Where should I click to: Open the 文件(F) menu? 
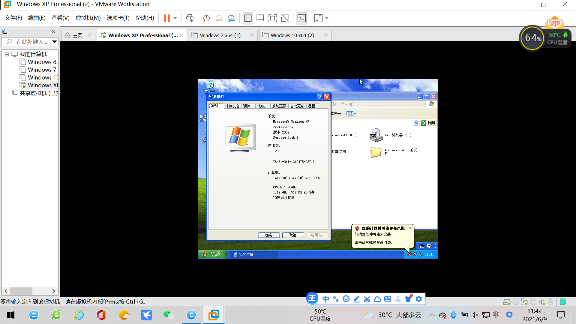click(x=13, y=18)
